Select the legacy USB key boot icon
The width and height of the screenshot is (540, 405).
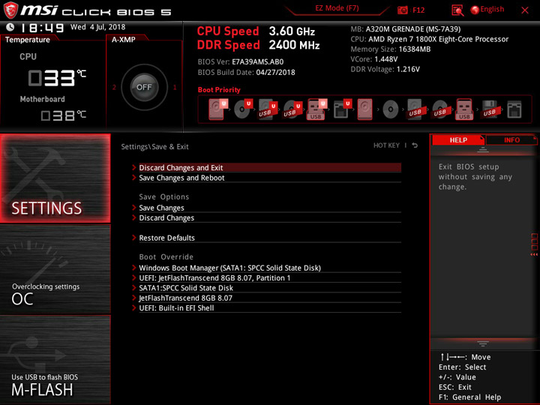tap(464, 109)
